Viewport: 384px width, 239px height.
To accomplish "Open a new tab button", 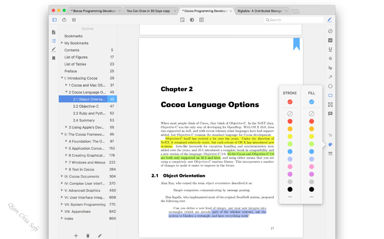I will [x=295, y=11].
